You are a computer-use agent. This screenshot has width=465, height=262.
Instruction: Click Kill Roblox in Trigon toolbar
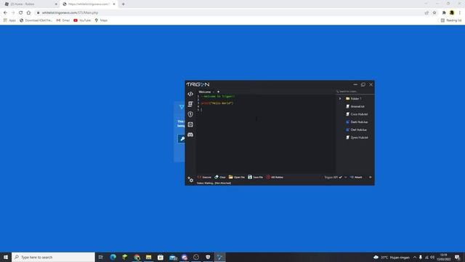coord(275,177)
